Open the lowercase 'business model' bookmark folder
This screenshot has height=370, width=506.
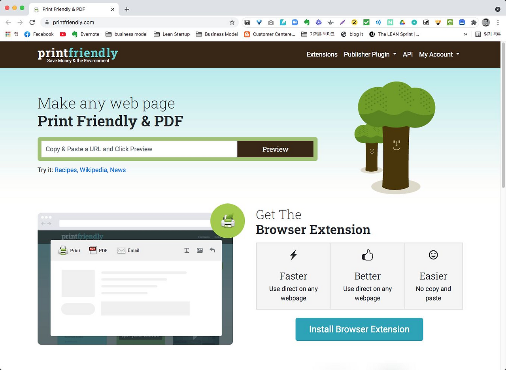click(126, 34)
